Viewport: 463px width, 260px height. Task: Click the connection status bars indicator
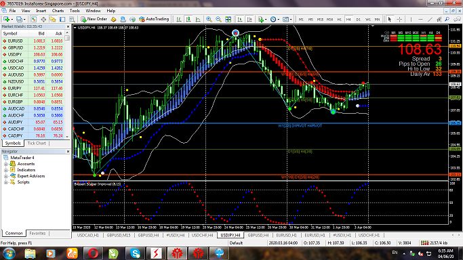424,243
